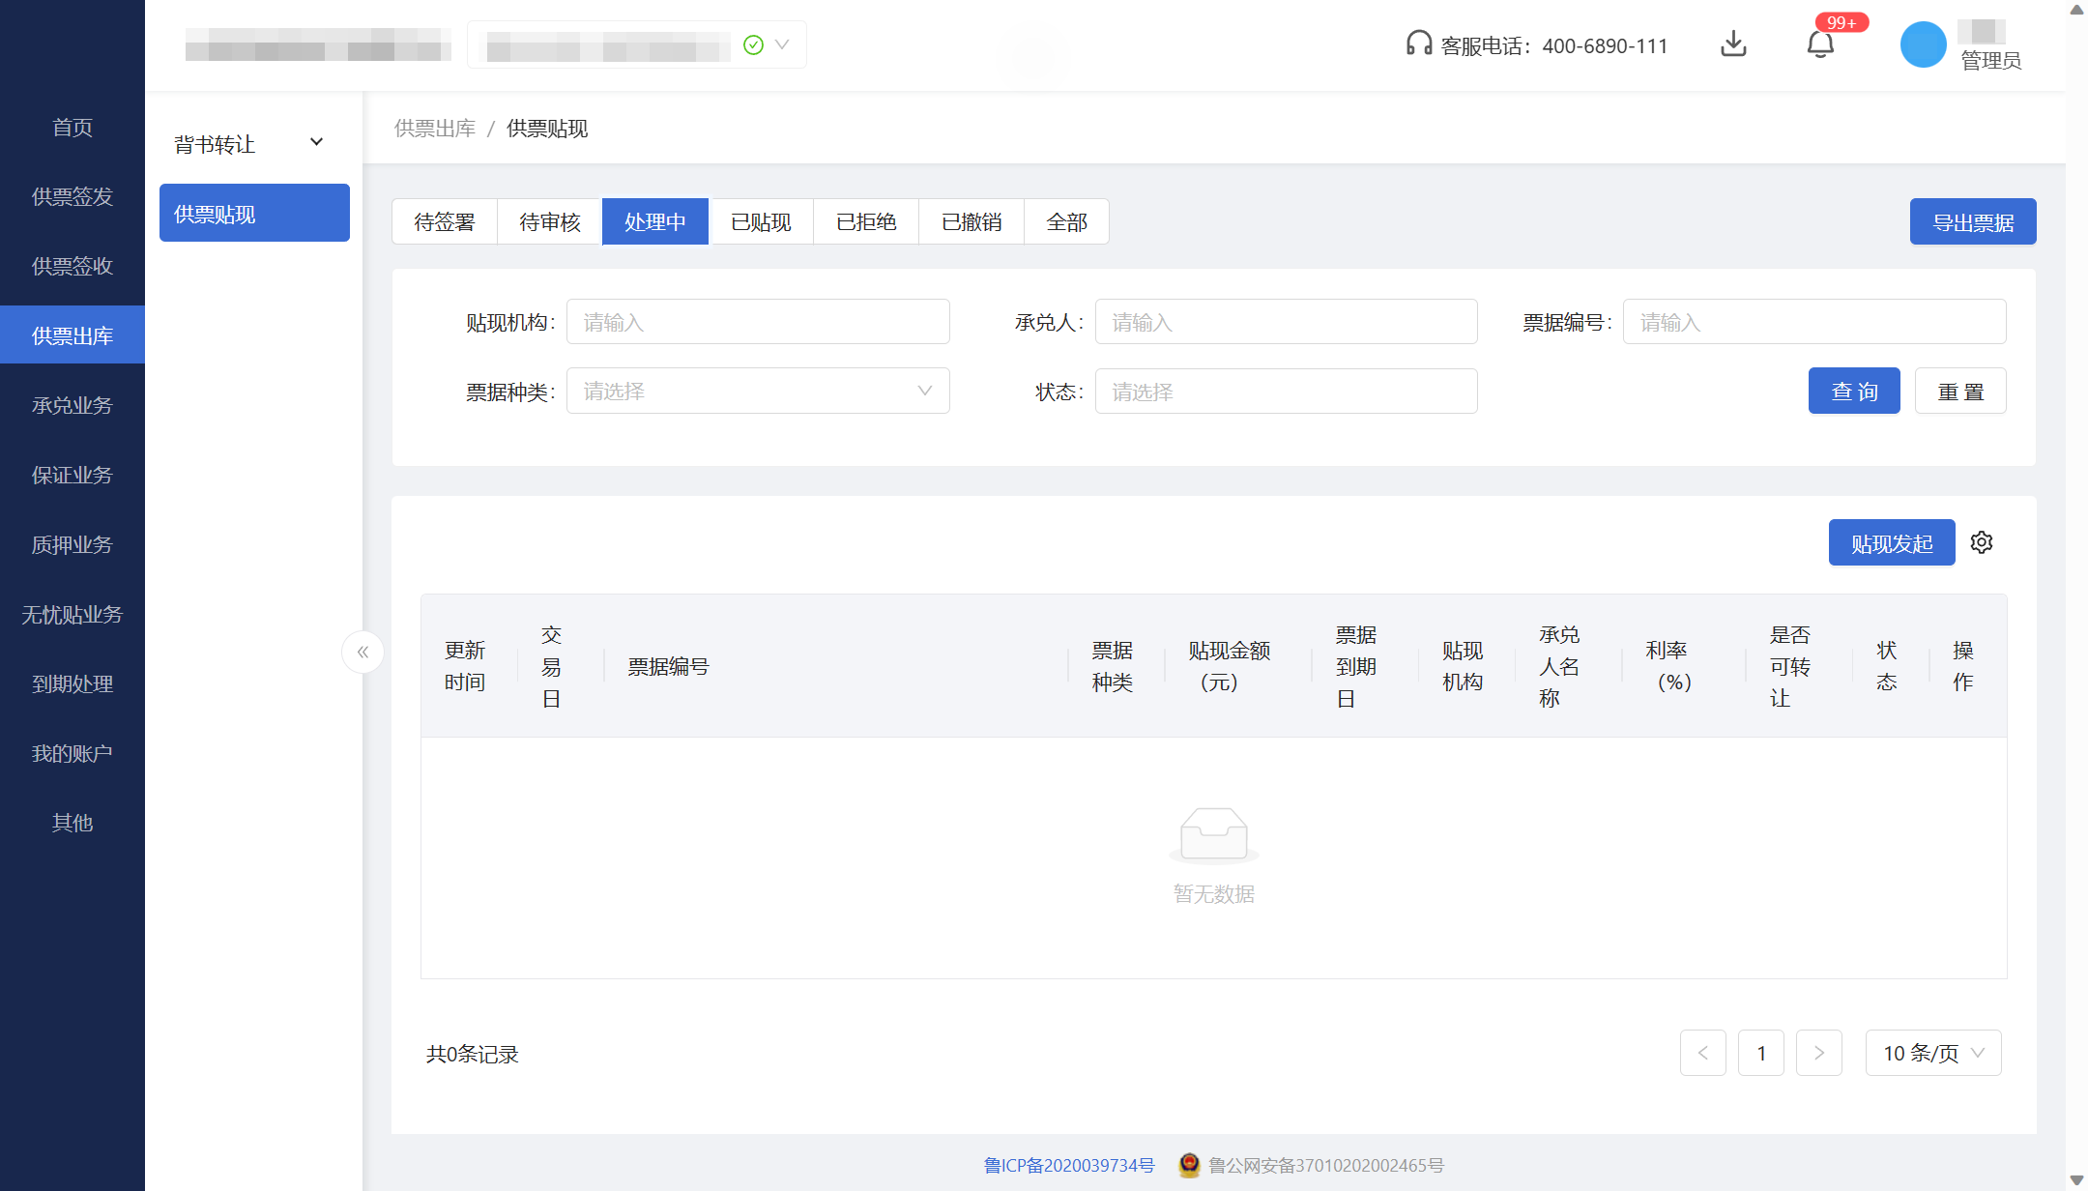2088x1191 pixels.
Task: Expand the company selector dropdown arrow
Action: pos(782,44)
